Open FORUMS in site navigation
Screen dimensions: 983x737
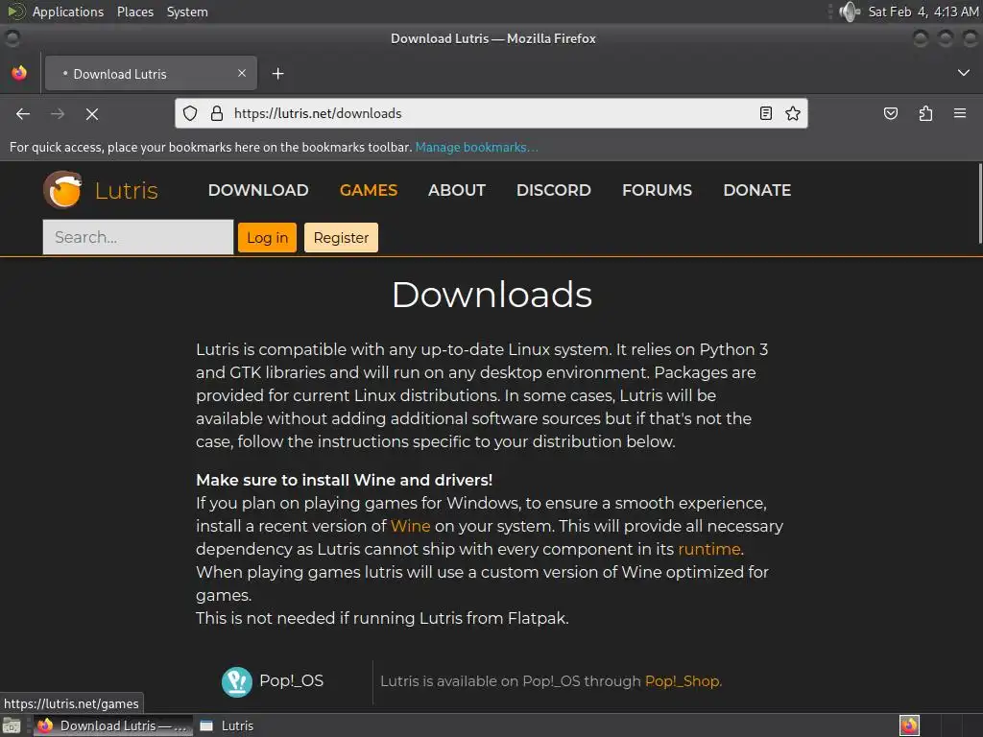point(657,190)
